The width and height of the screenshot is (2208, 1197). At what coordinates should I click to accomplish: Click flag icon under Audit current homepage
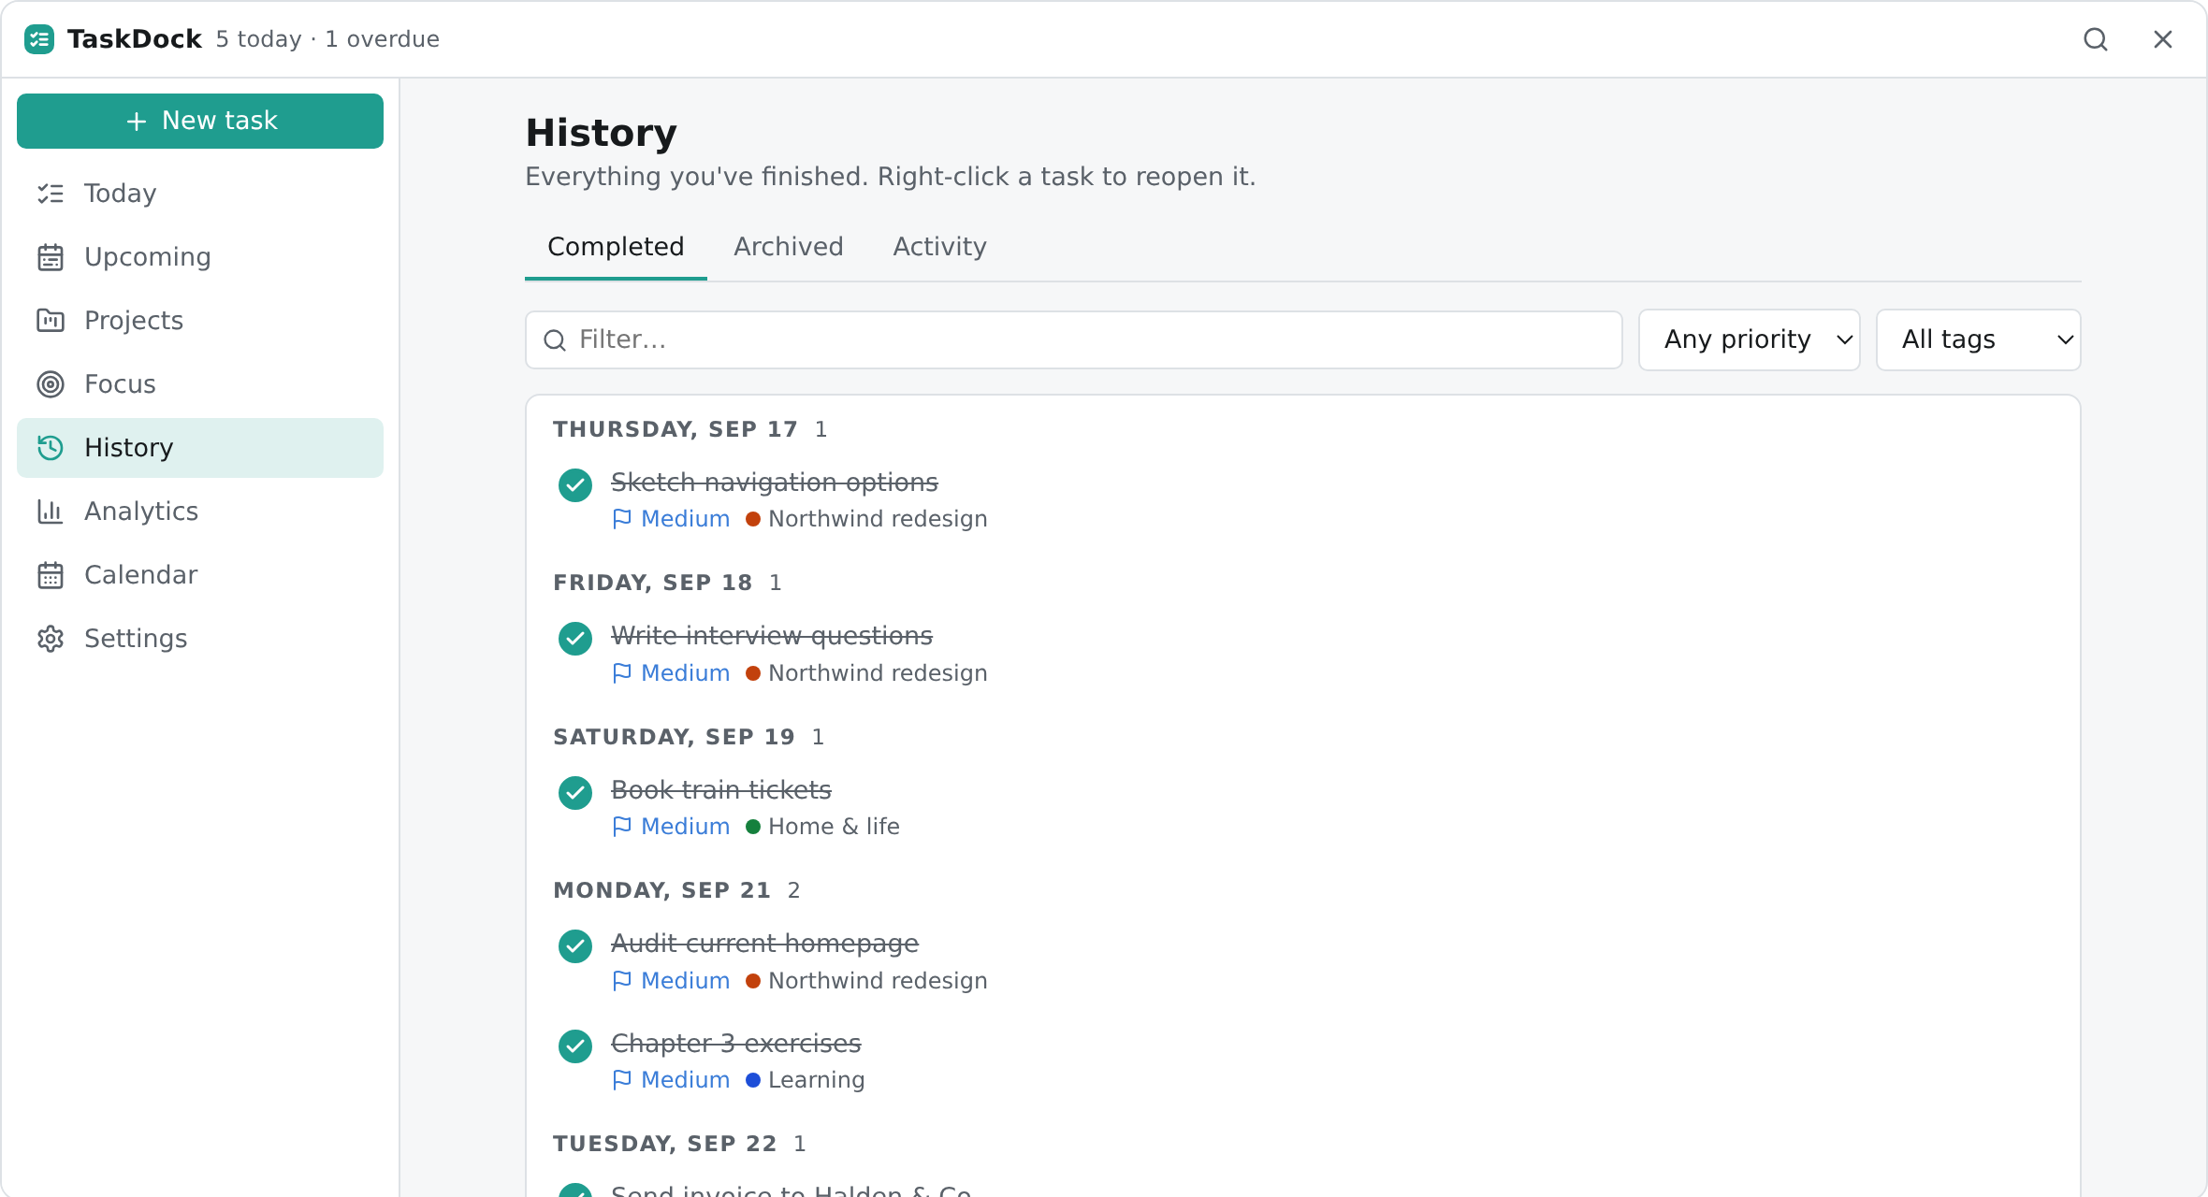coord(622,981)
